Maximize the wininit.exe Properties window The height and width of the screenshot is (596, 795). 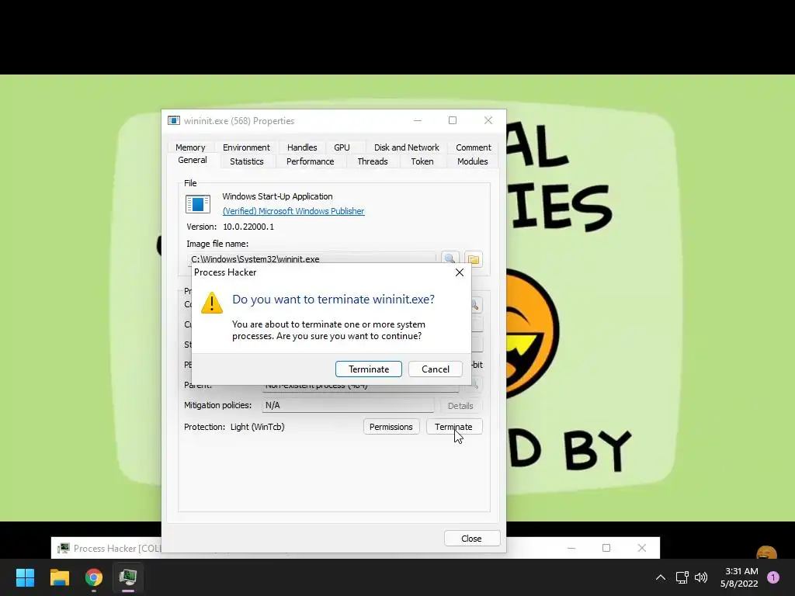pos(453,120)
